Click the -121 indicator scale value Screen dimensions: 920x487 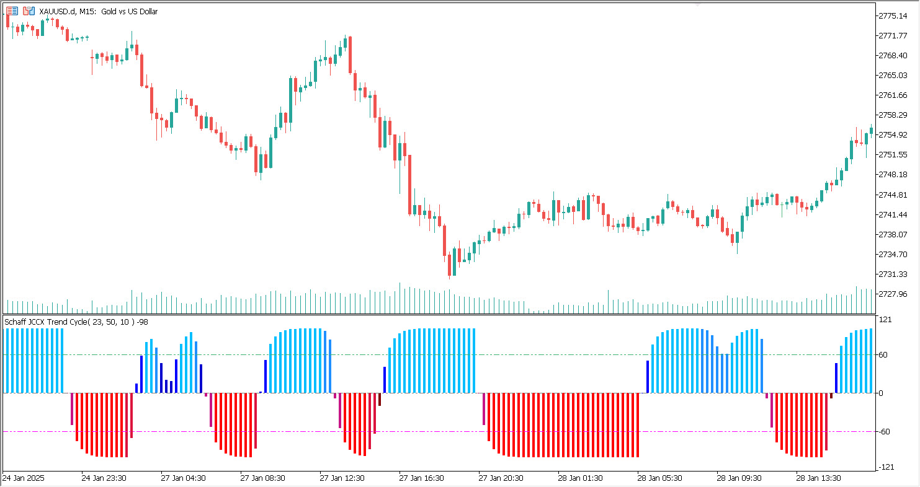coord(887,467)
